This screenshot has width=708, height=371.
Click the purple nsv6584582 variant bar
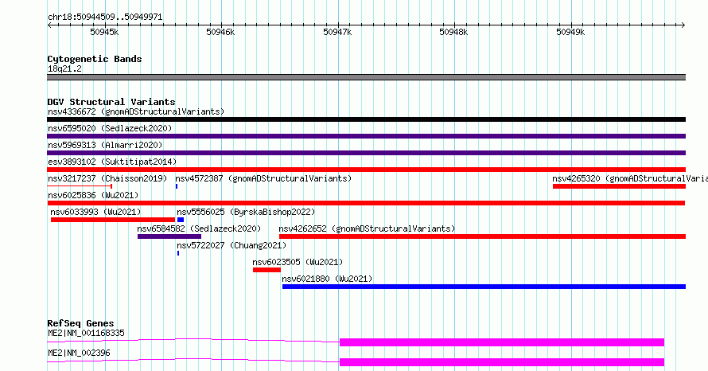coord(169,236)
